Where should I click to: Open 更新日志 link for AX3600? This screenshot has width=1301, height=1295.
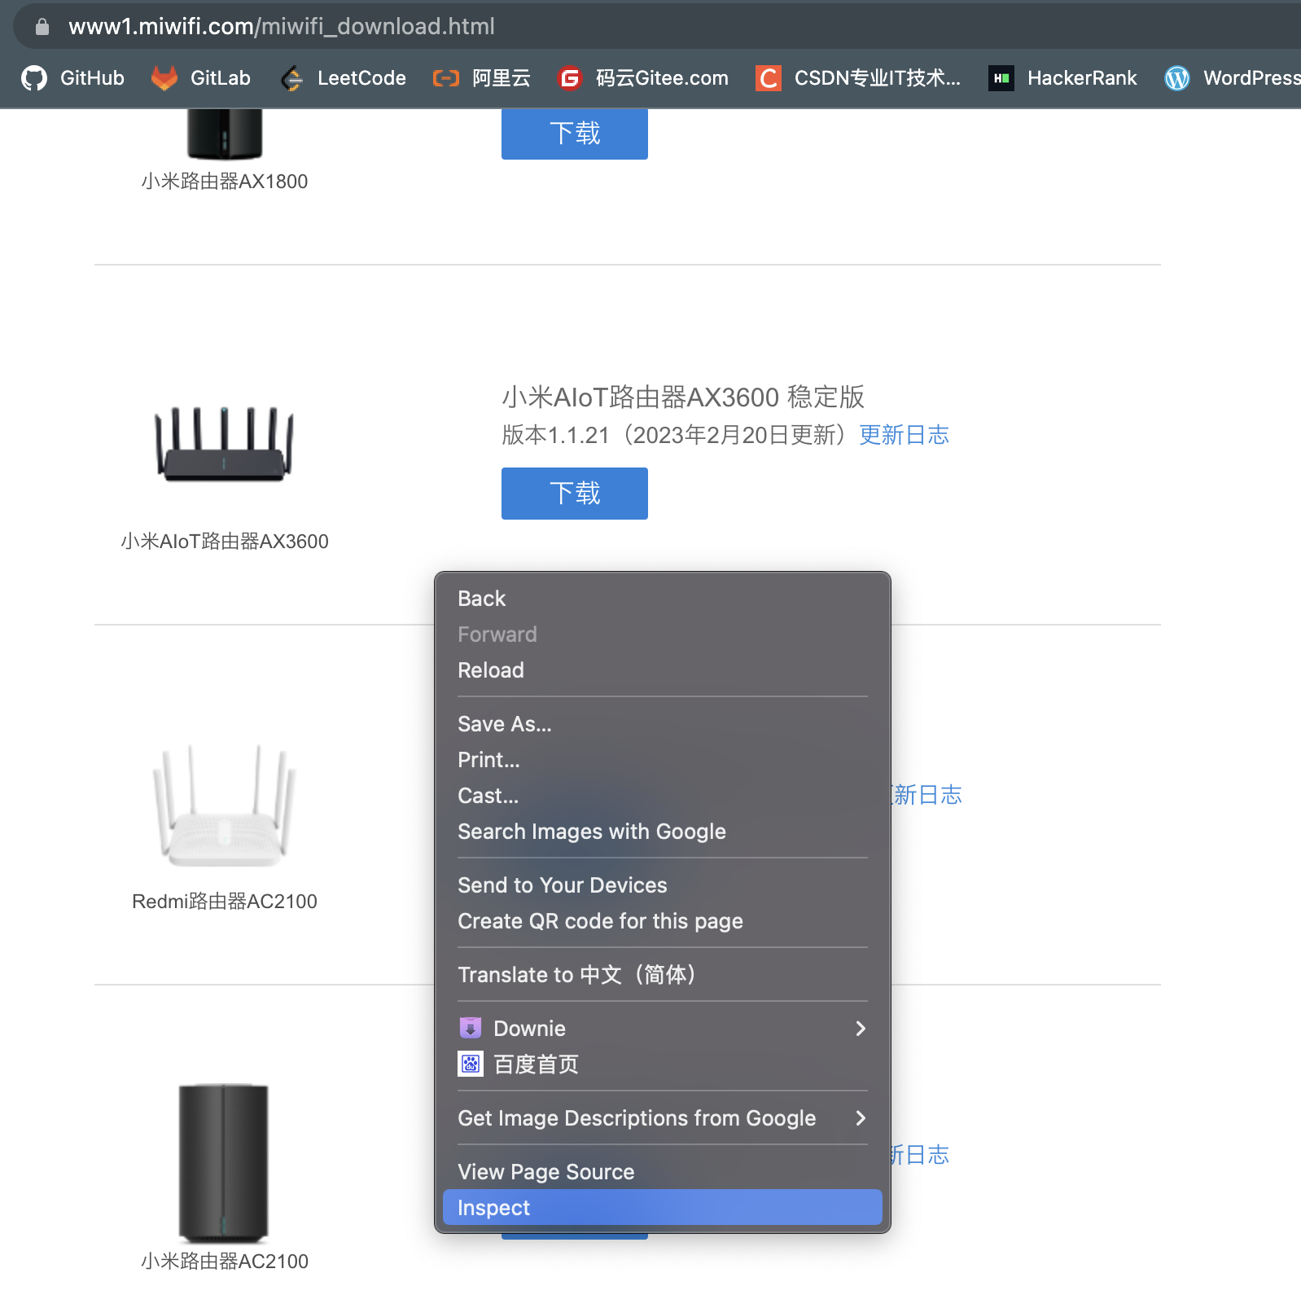point(905,435)
